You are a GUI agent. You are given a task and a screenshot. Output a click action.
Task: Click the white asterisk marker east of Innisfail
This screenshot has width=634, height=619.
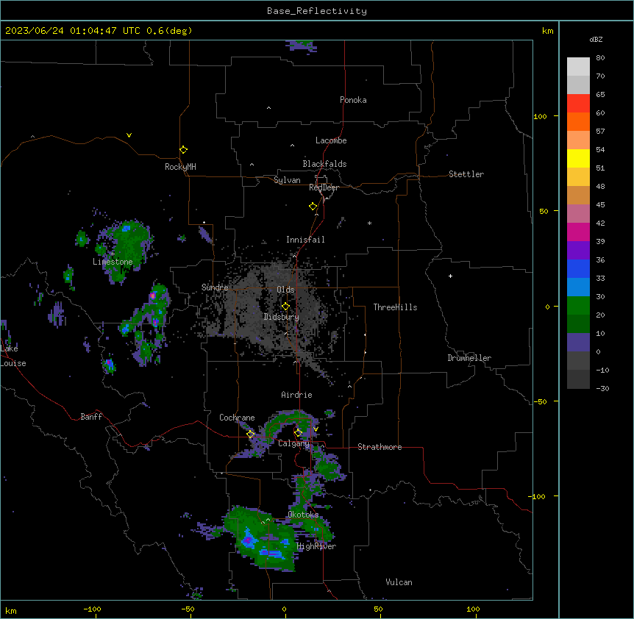(x=369, y=223)
